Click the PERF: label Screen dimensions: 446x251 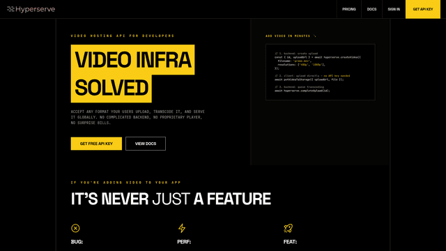(184, 242)
